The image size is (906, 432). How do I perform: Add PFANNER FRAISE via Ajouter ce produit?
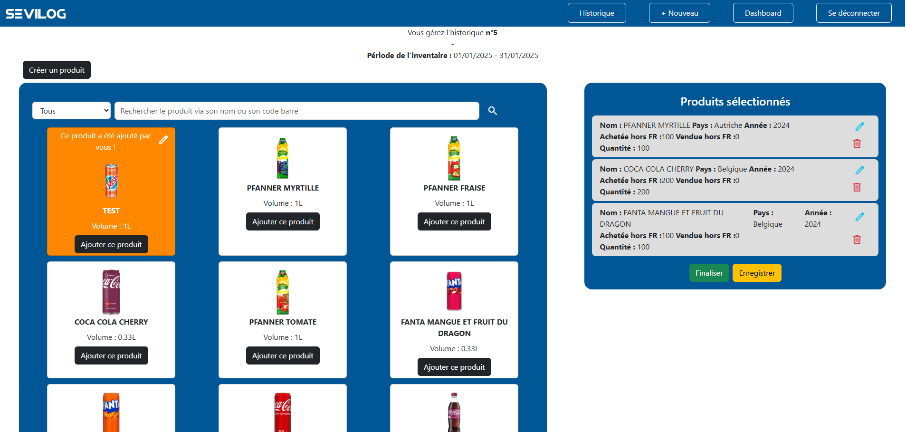click(x=454, y=221)
